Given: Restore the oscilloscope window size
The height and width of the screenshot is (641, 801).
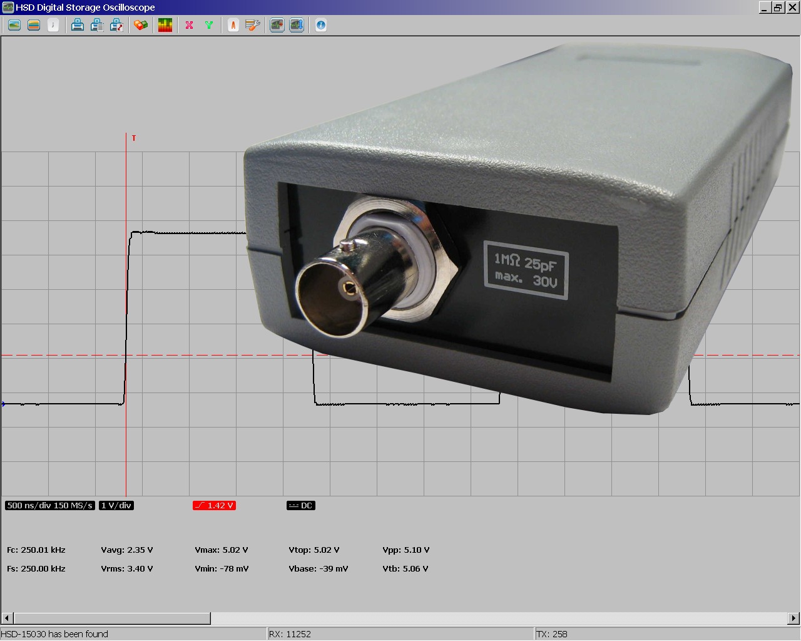Looking at the screenshot, I should coord(778,8).
